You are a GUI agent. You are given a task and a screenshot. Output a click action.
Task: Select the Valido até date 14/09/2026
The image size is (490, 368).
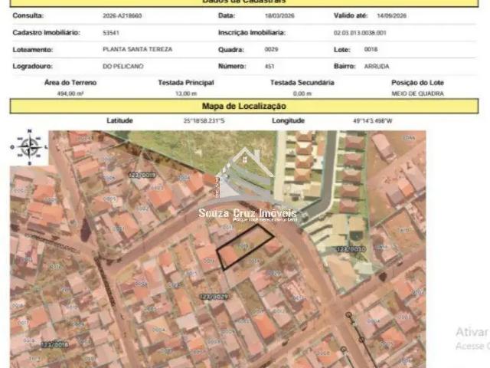[392, 15]
